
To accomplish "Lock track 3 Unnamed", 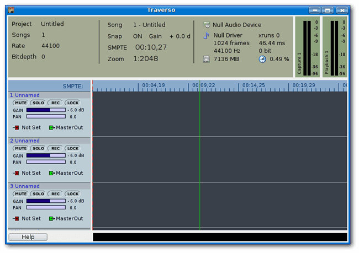I will (73, 194).
